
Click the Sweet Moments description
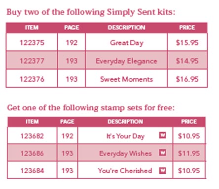click(x=126, y=79)
